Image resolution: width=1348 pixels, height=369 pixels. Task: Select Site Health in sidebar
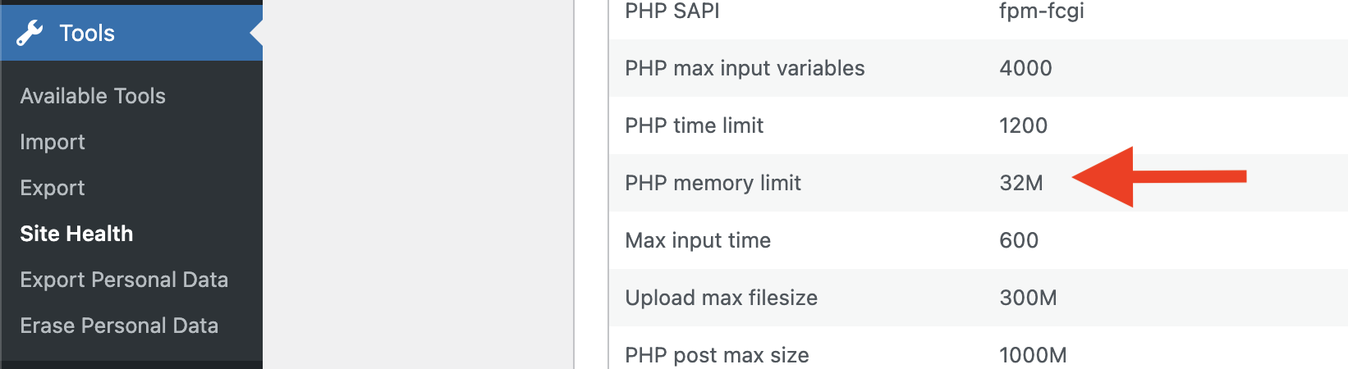(x=76, y=234)
